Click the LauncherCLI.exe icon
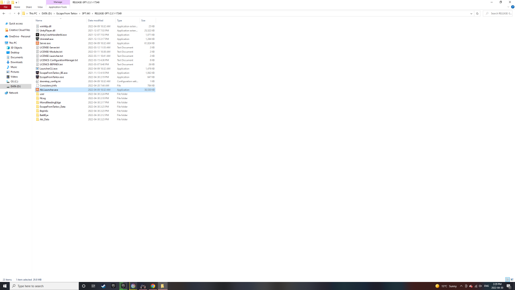The width and height of the screenshot is (515, 290). (x=37, y=68)
